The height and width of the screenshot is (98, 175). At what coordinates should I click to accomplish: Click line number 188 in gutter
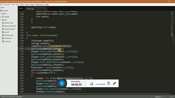click(22, 35)
